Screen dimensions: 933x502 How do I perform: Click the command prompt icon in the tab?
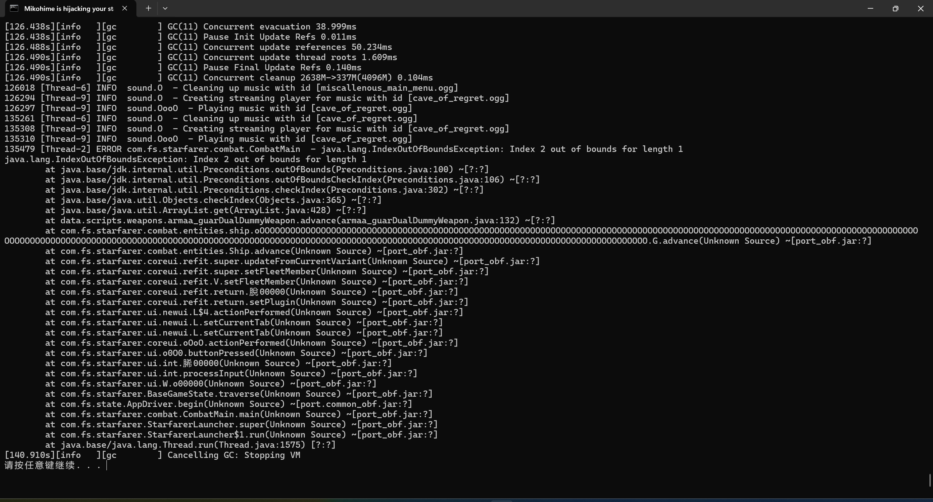[14, 8]
